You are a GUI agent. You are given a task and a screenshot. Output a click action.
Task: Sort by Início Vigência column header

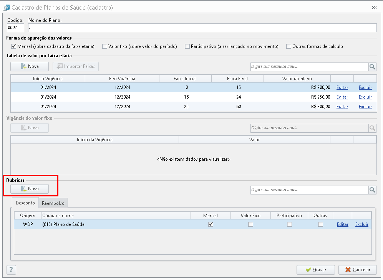[x=48, y=79]
